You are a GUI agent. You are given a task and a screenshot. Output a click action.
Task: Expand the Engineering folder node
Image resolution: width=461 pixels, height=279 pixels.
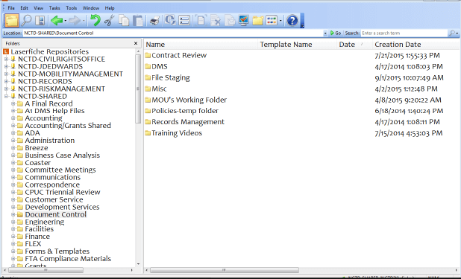13,222
